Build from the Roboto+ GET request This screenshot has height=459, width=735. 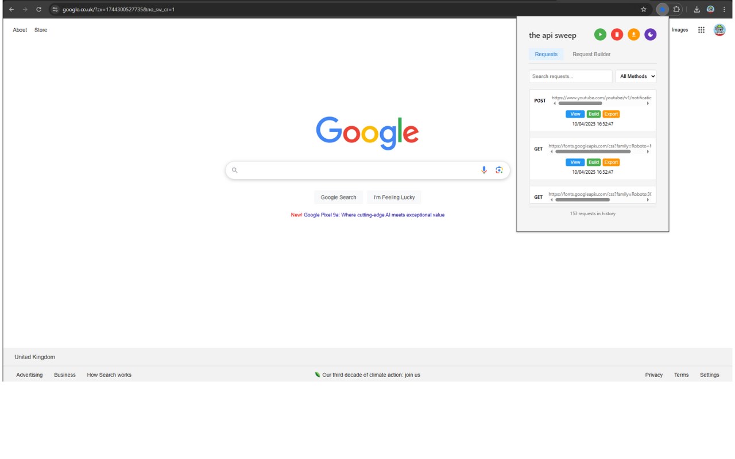594,162
